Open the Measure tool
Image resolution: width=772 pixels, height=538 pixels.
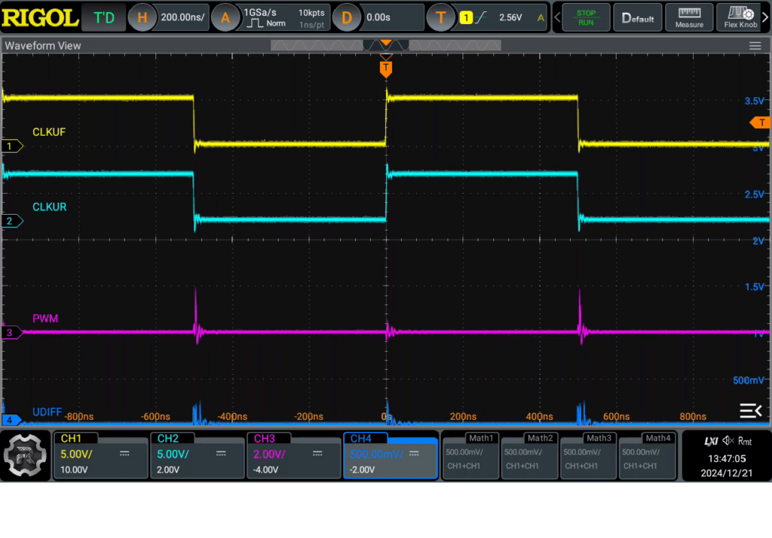click(689, 18)
